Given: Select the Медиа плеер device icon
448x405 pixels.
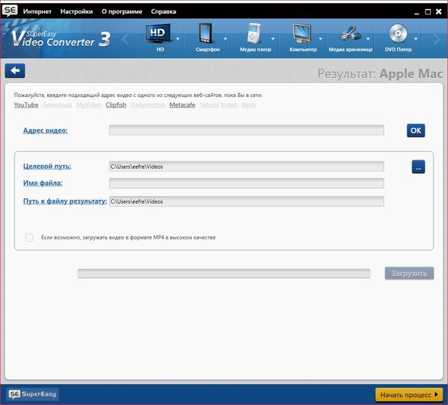Looking at the screenshot, I should pyautogui.click(x=254, y=33).
